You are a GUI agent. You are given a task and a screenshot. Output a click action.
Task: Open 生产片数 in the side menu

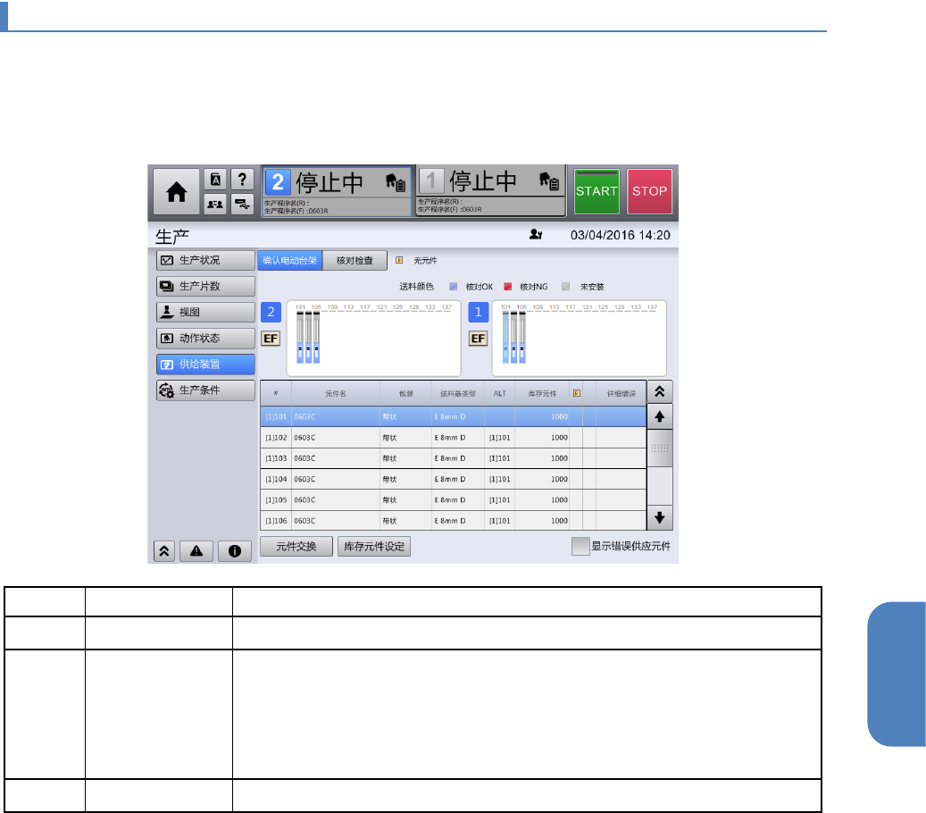click(x=205, y=286)
